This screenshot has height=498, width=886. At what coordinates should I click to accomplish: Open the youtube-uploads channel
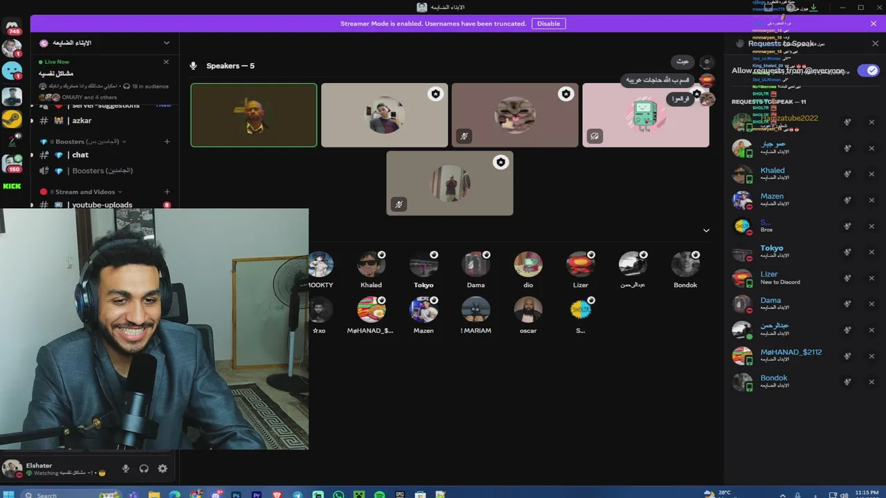click(104, 205)
